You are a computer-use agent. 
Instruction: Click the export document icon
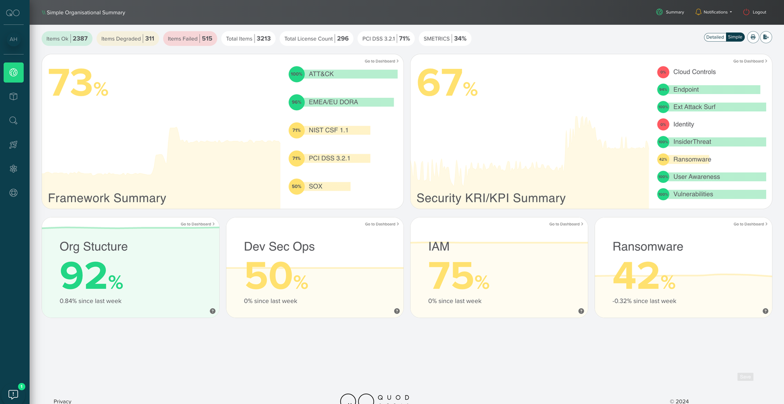[766, 37]
